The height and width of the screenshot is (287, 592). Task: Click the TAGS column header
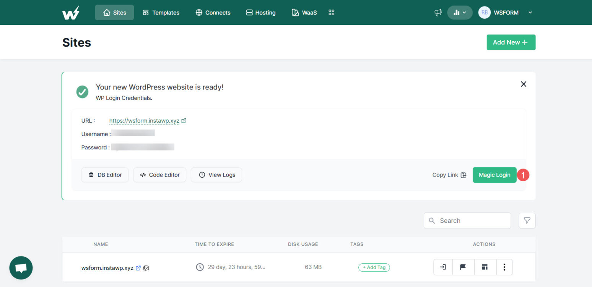coord(357,244)
